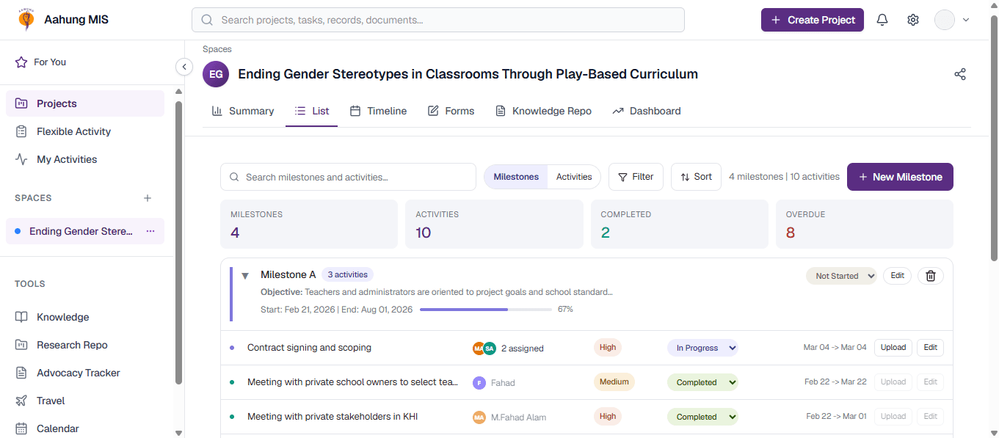This screenshot has height=438, width=999.
Task: Switch the view toggle to Activities
Action: (x=574, y=177)
